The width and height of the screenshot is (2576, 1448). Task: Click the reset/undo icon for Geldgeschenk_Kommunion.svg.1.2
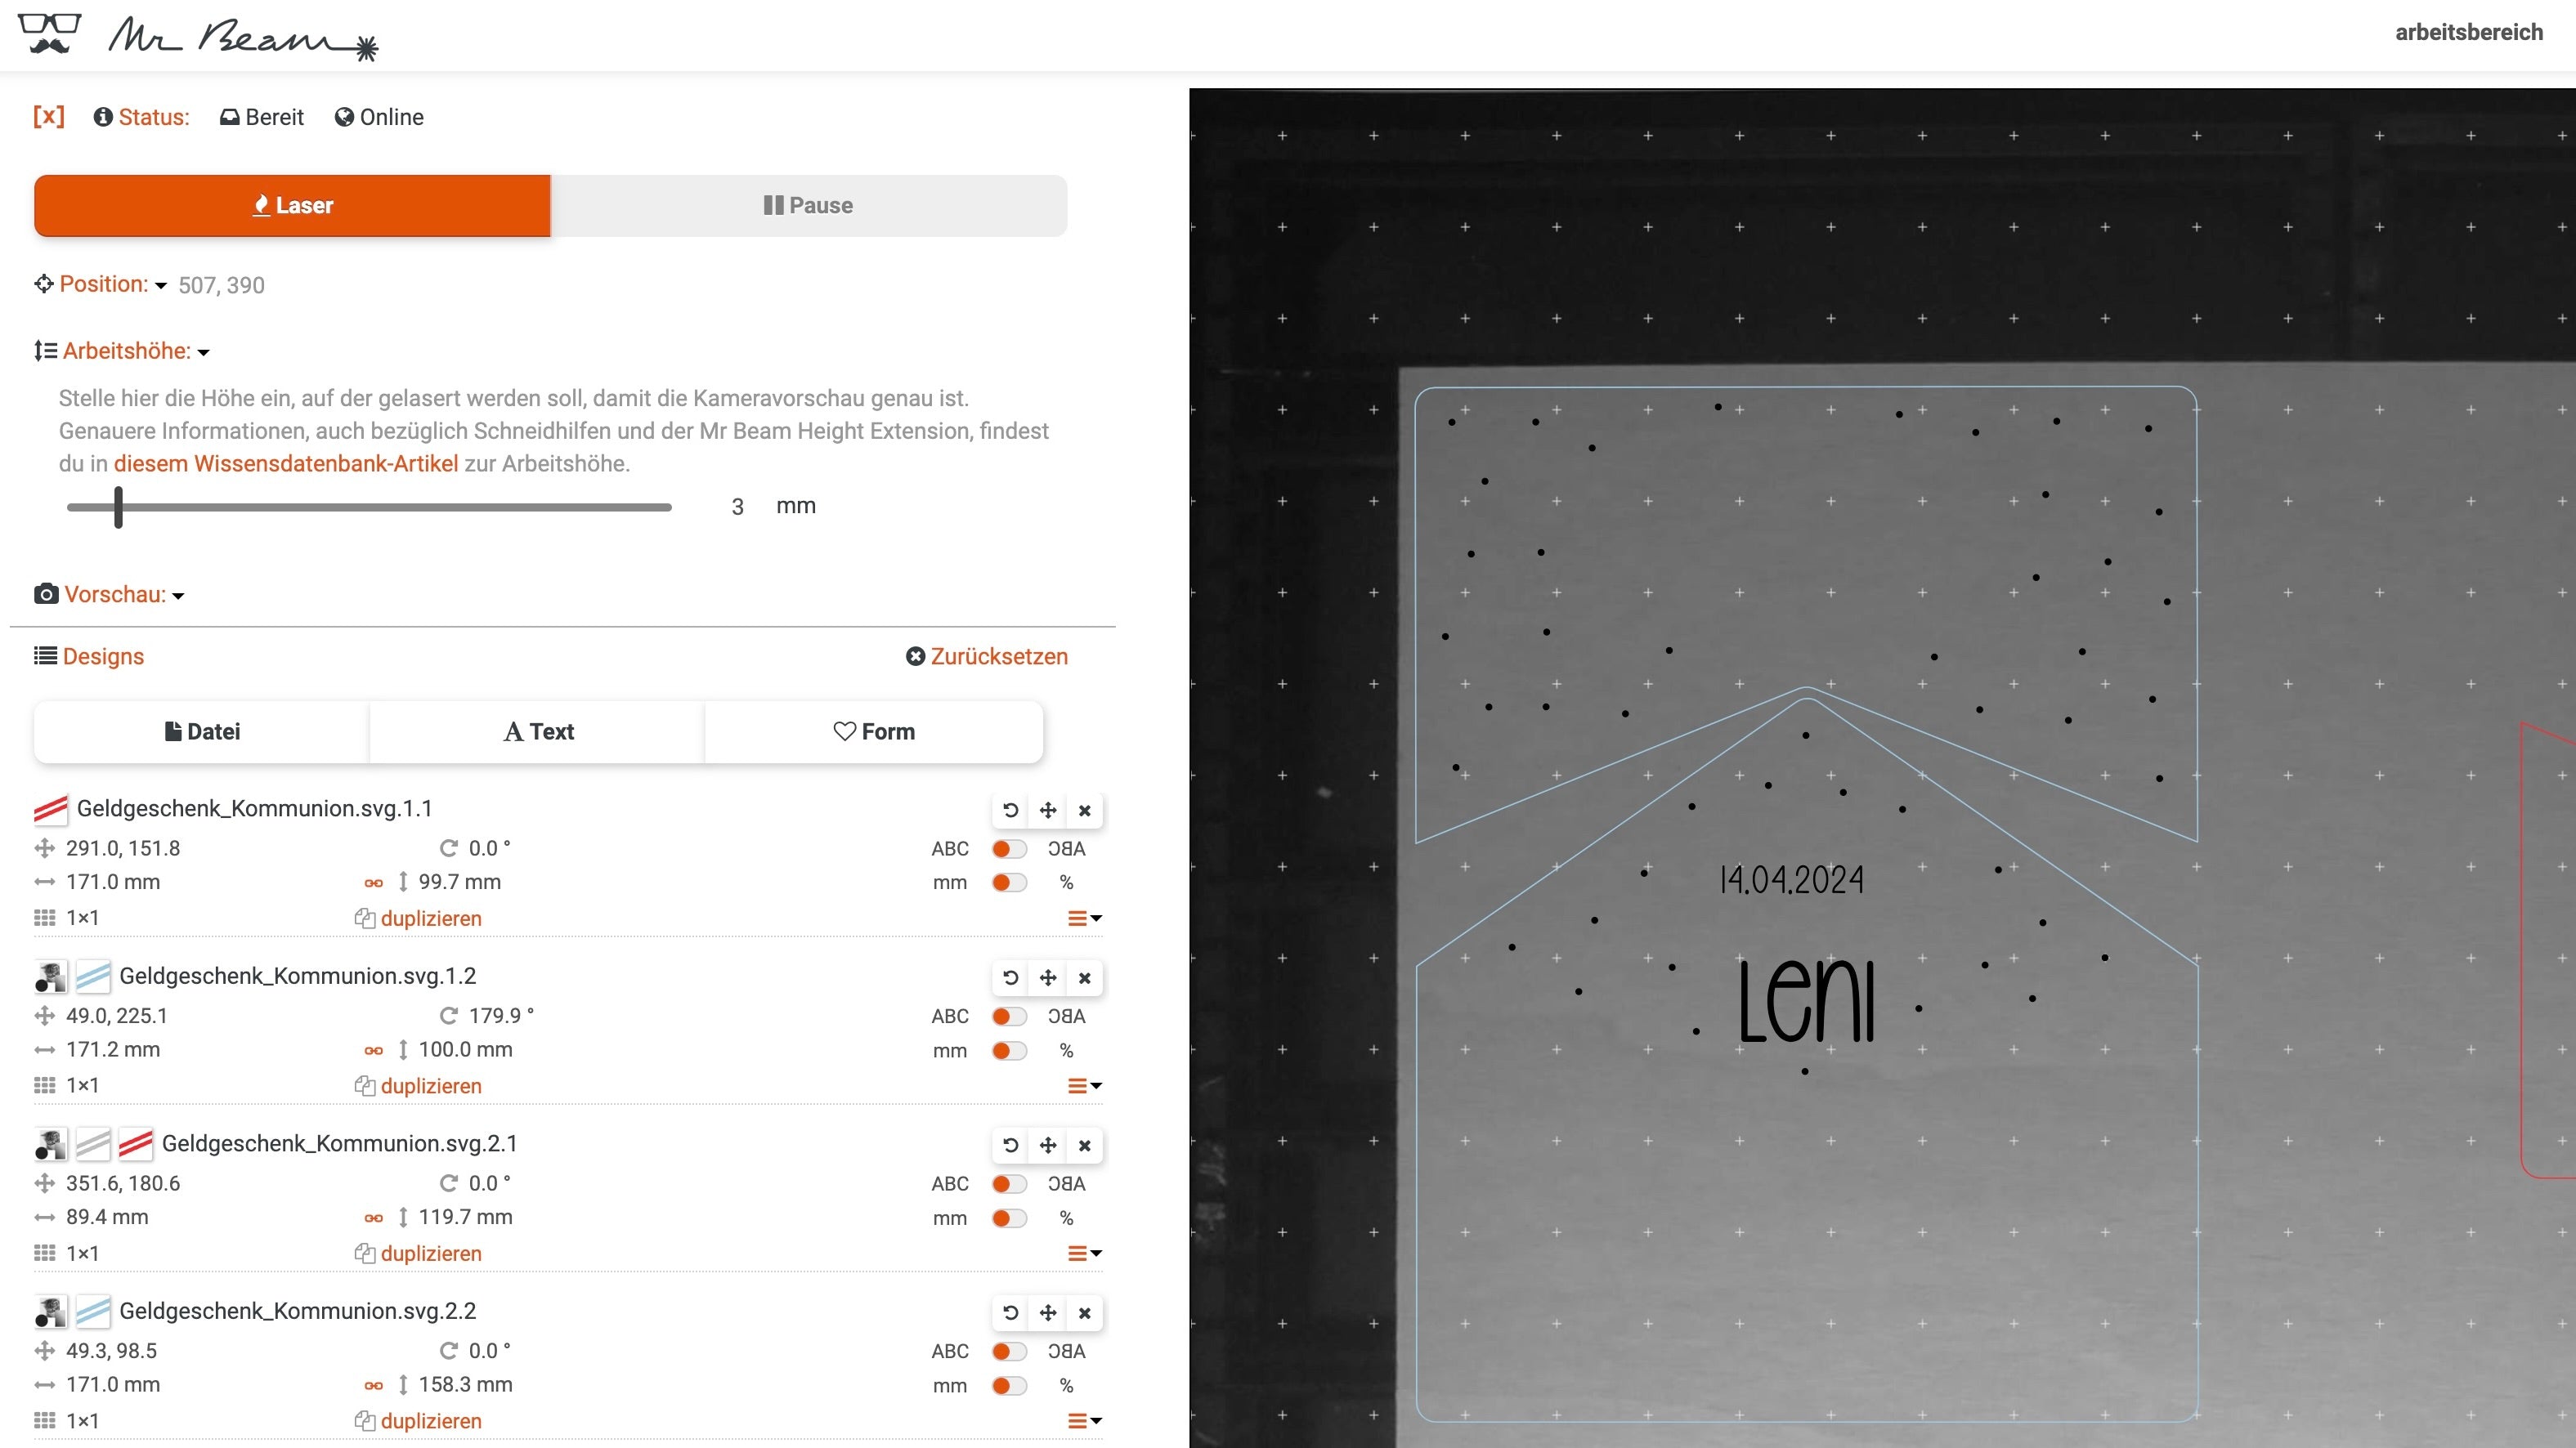pyautogui.click(x=1010, y=977)
